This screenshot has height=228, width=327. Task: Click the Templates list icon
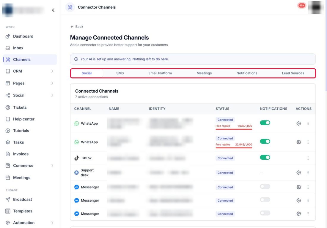[x=8, y=211]
